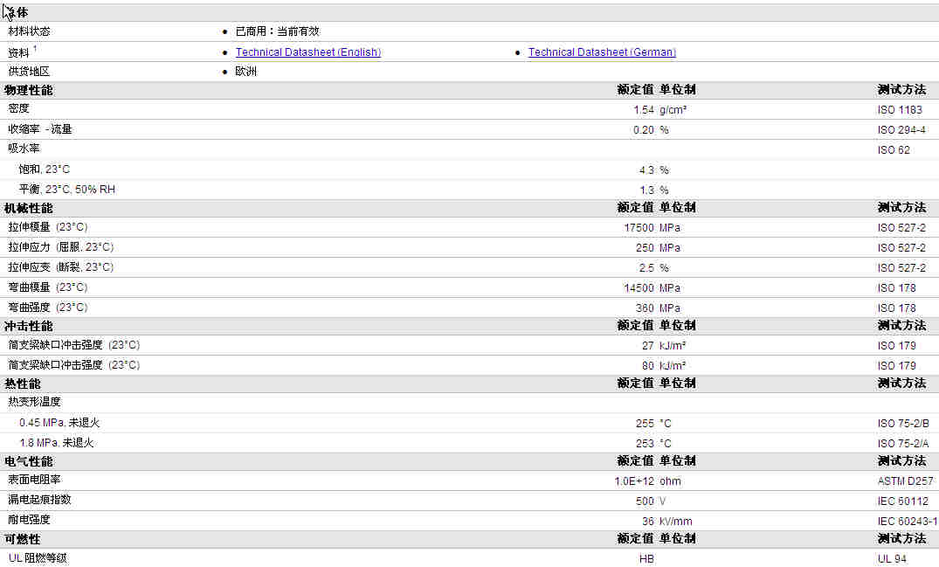The image size is (939, 567).
Task: Select the 密度 property label
Action: point(18,108)
